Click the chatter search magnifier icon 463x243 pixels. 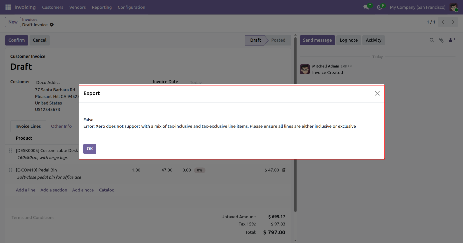coord(432,40)
